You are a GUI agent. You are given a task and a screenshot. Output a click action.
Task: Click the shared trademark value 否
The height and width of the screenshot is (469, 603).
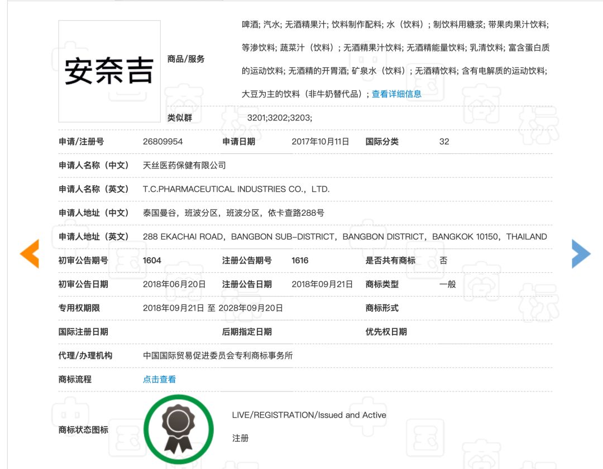tap(443, 260)
